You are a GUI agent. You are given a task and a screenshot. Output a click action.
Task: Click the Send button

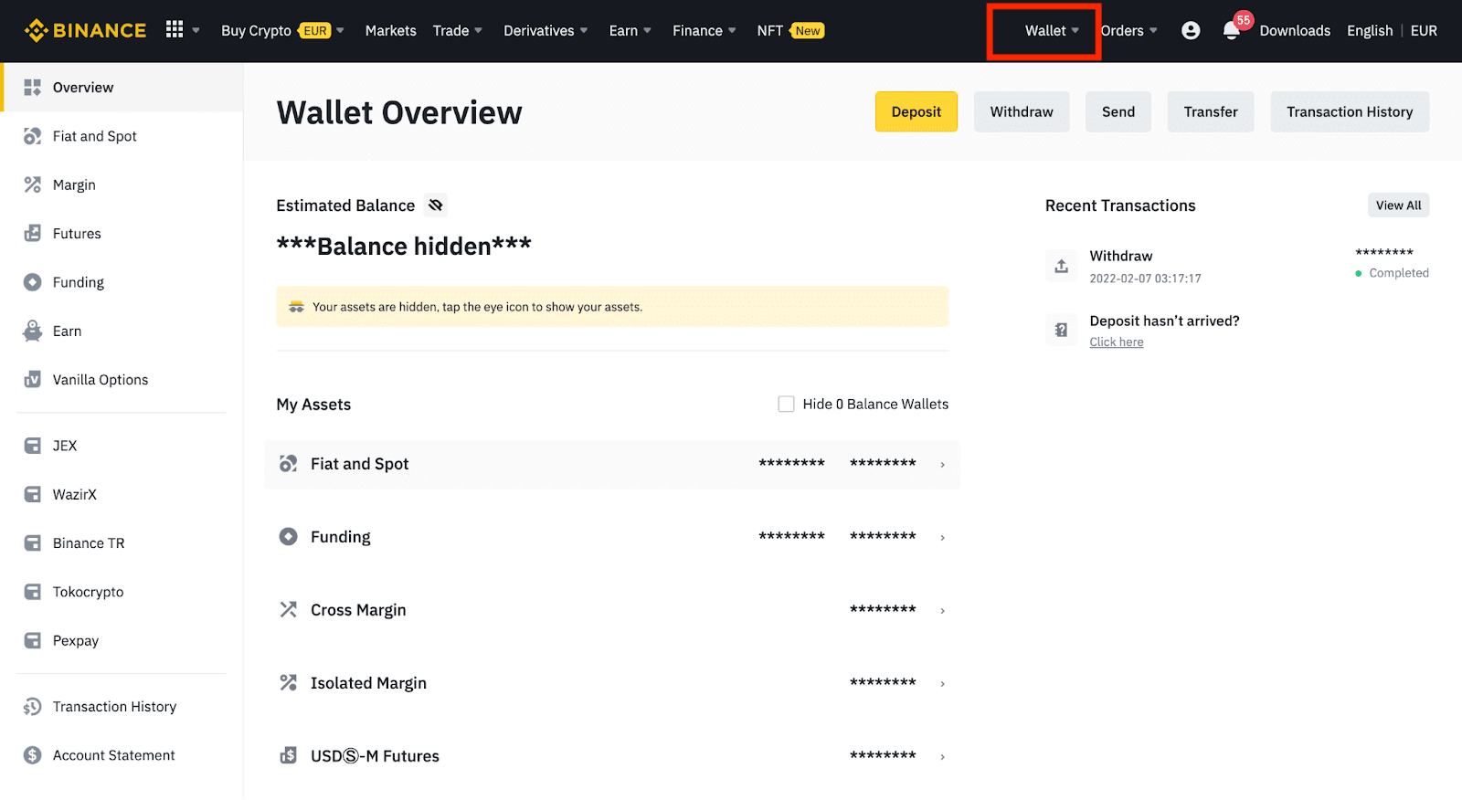pyautogui.click(x=1118, y=111)
